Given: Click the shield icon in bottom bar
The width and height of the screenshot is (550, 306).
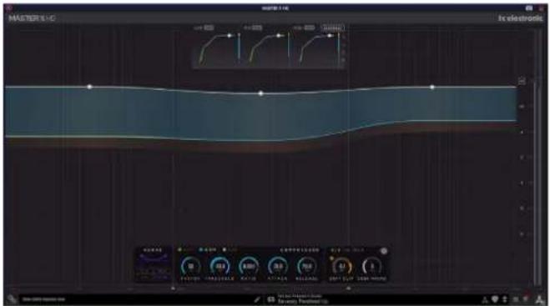Looking at the screenshot, I should point(495,299).
